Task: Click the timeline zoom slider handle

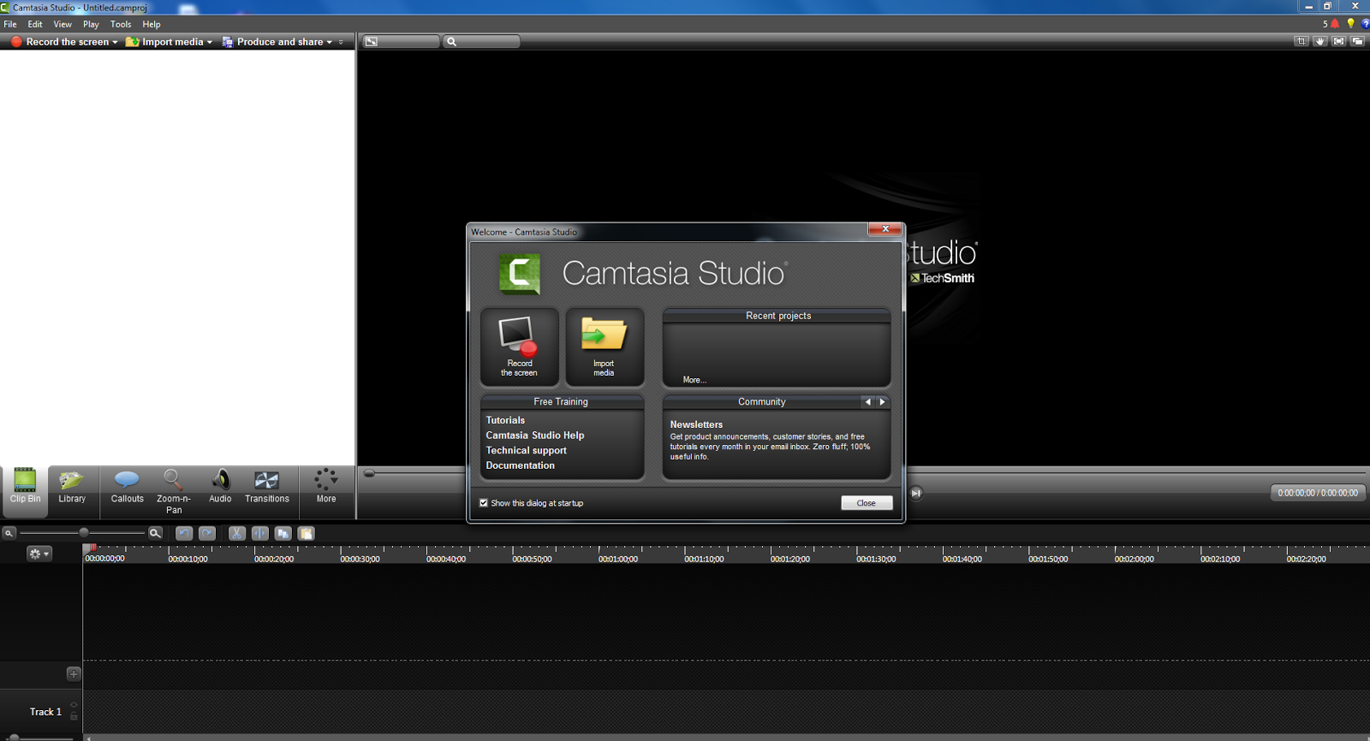Action: point(84,533)
